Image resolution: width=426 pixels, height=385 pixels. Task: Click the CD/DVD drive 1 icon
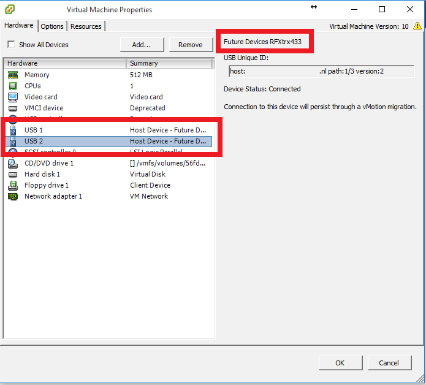[13, 163]
